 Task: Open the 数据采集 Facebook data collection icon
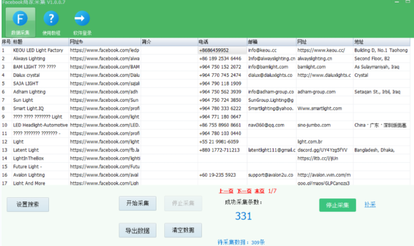pyautogui.click(x=20, y=22)
